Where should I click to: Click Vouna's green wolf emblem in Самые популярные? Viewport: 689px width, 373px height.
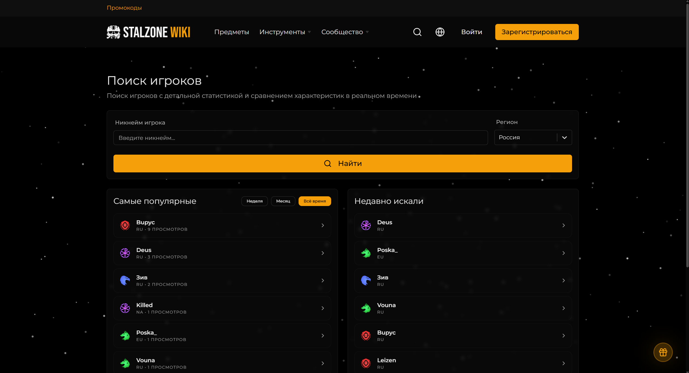(125, 363)
